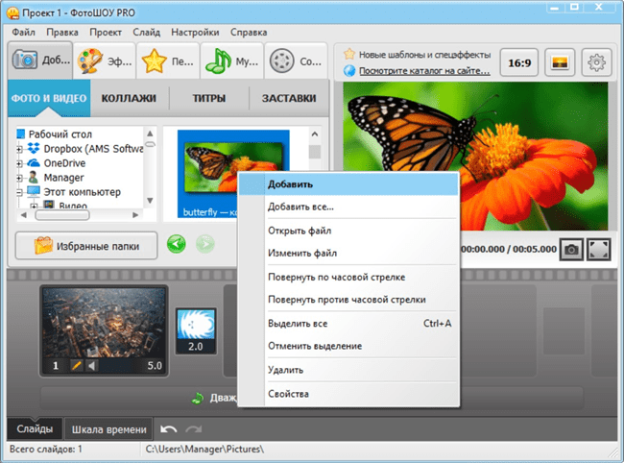Click the slide background picture icon
624x463 pixels.
click(560, 63)
